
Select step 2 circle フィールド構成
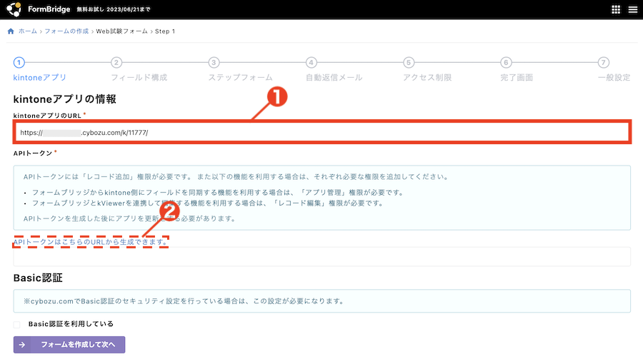tap(116, 63)
